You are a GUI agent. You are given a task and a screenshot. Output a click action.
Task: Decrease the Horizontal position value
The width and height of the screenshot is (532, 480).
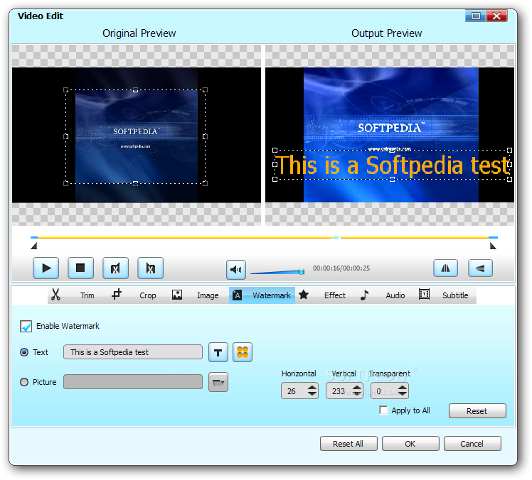pos(312,394)
